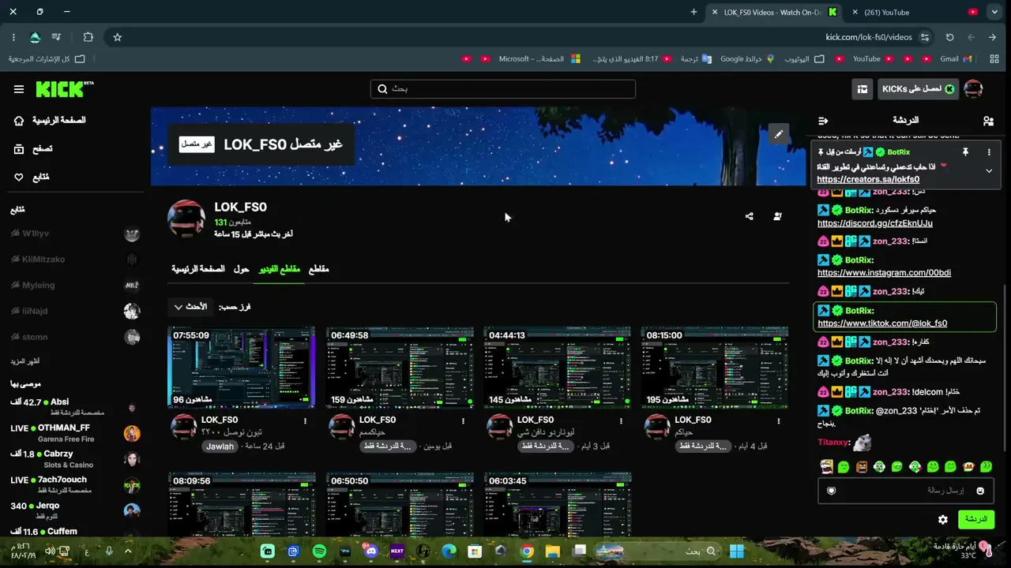The height and width of the screenshot is (568, 1011).
Task: Open the الأحدث sort dropdown
Action: point(190,307)
